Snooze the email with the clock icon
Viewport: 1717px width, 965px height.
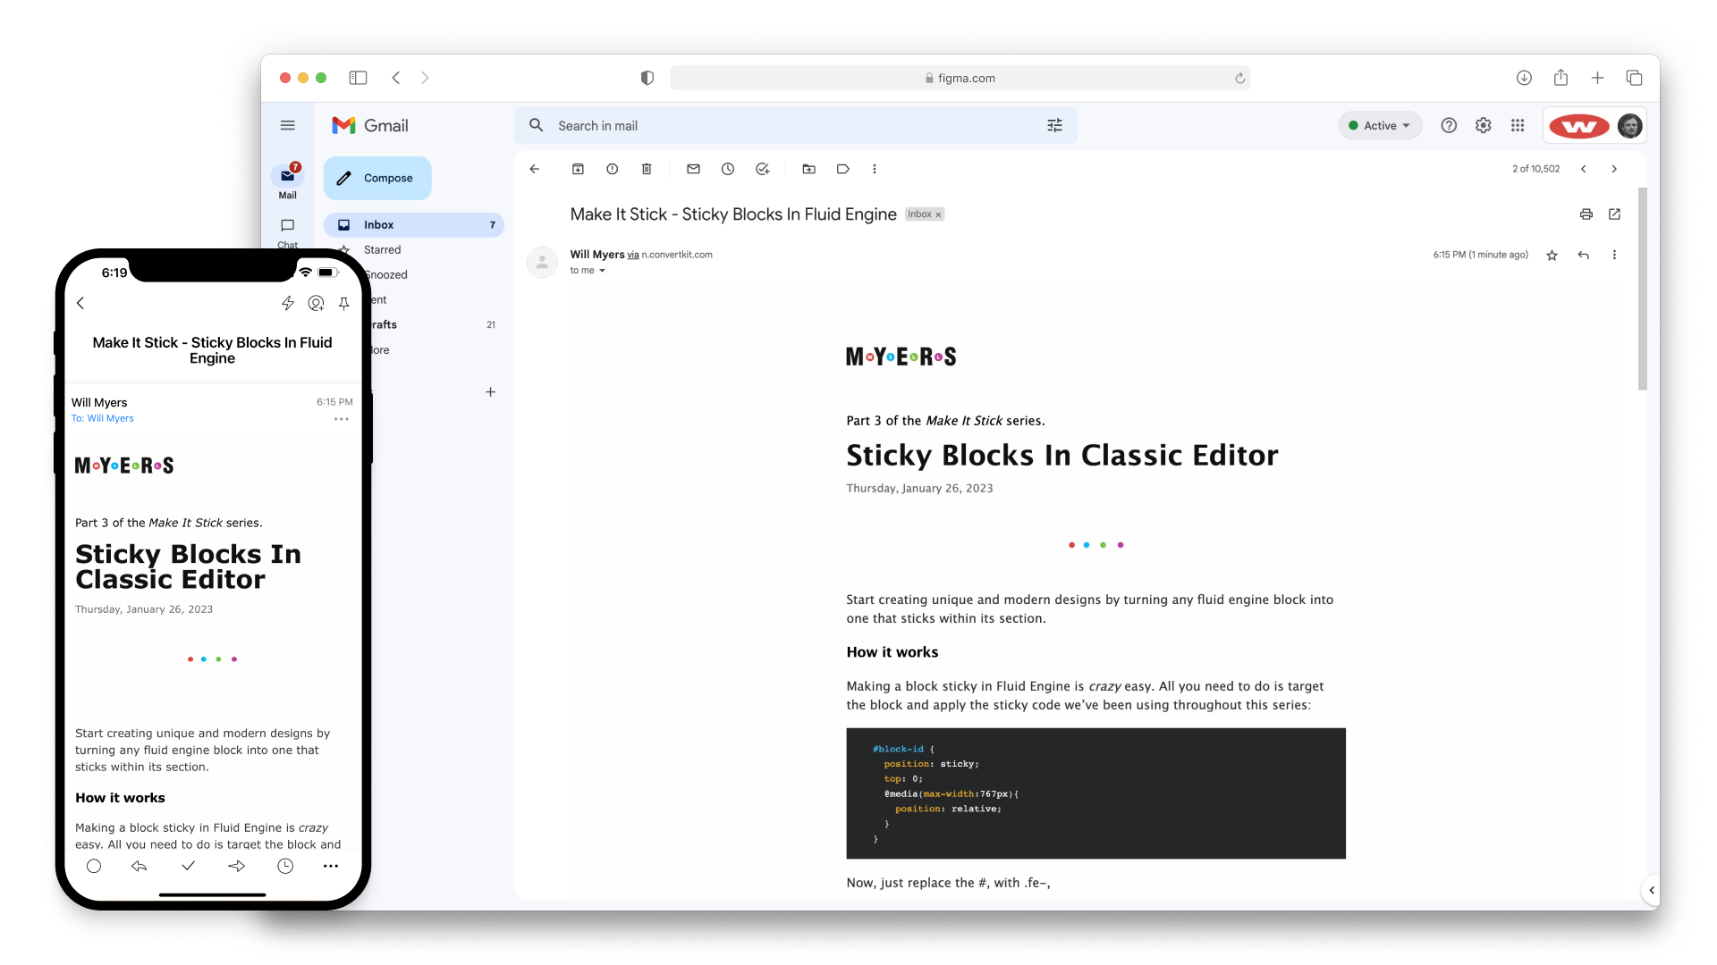tap(727, 169)
